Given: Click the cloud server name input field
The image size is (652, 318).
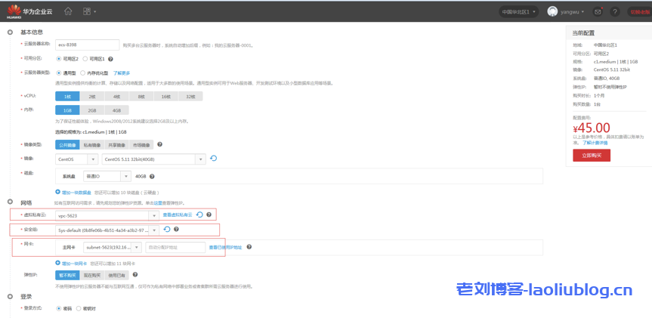Looking at the screenshot, I should click(x=87, y=45).
